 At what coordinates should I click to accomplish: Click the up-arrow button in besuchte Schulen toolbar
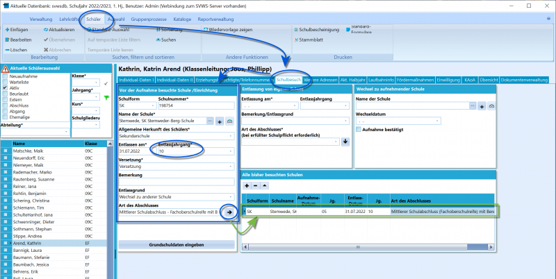point(265,185)
